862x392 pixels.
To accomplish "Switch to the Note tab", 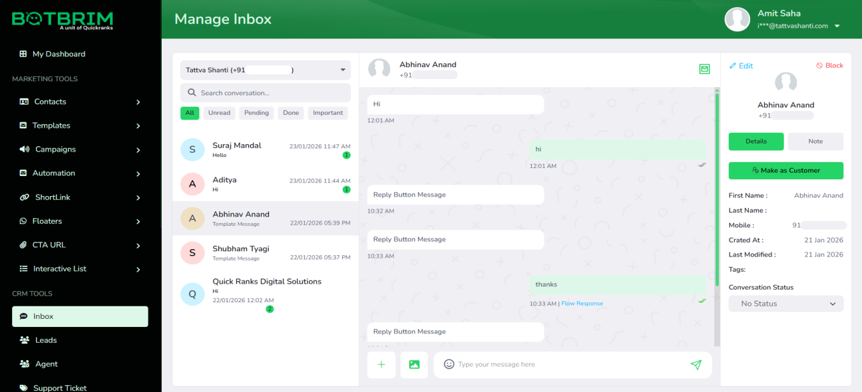I will [815, 142].
